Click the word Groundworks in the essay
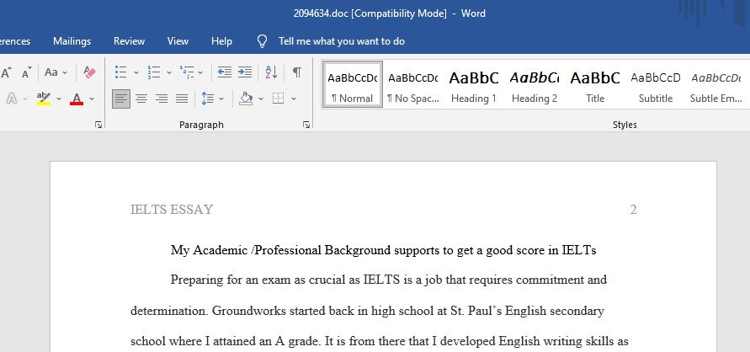Screen dimensions: 750x352 tap(248, 311)
